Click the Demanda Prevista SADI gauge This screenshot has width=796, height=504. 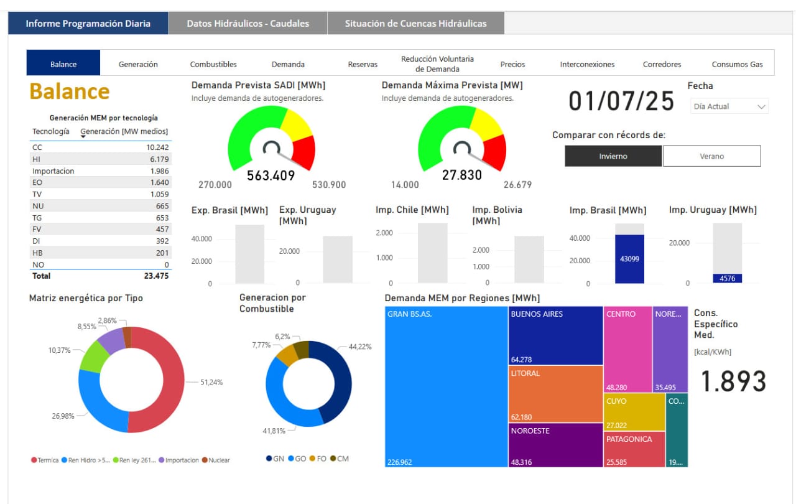tap(271, 139)
